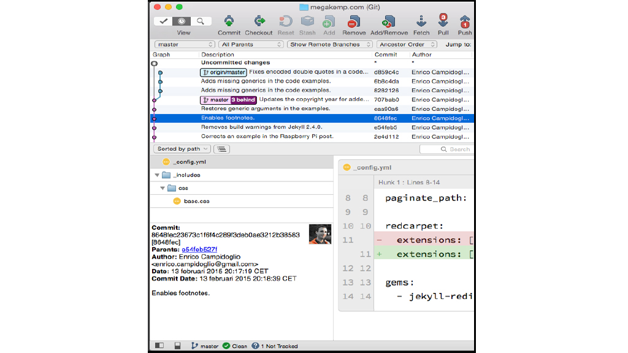
Task: Push commits with the Push icon
Action: (x=464, y=21)
